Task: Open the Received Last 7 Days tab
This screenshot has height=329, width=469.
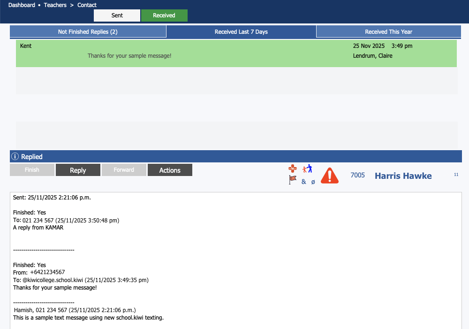Action: [241, 32]
